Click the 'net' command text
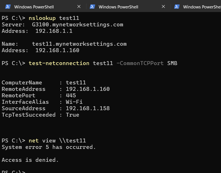This screenshot has width=221, height=173. click(x=34, y=141)
